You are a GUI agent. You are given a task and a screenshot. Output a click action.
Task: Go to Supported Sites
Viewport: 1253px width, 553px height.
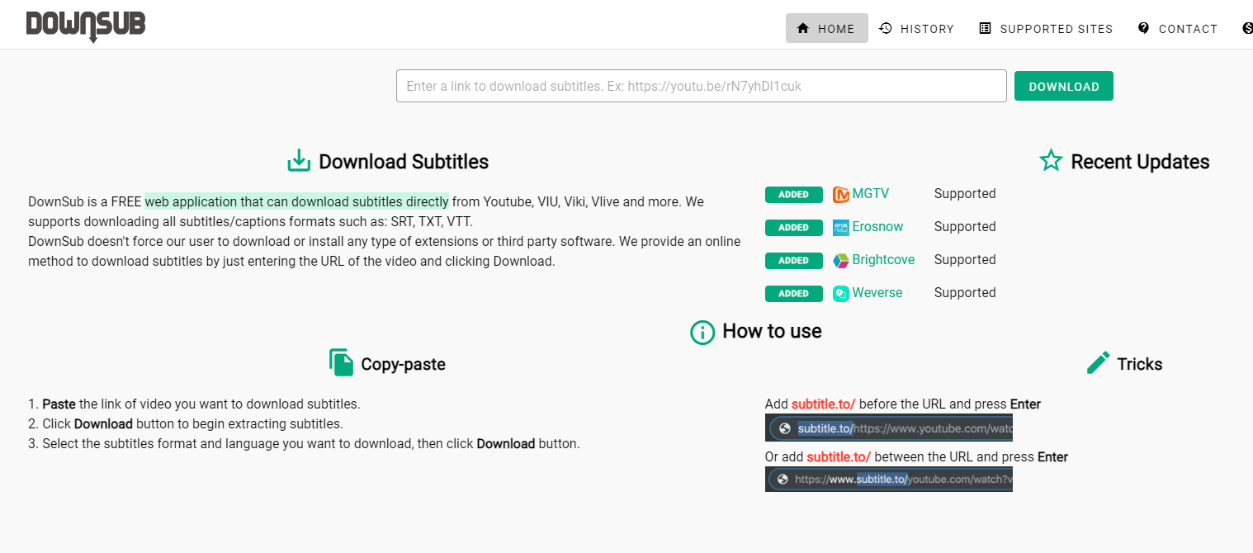point(1046,28)
